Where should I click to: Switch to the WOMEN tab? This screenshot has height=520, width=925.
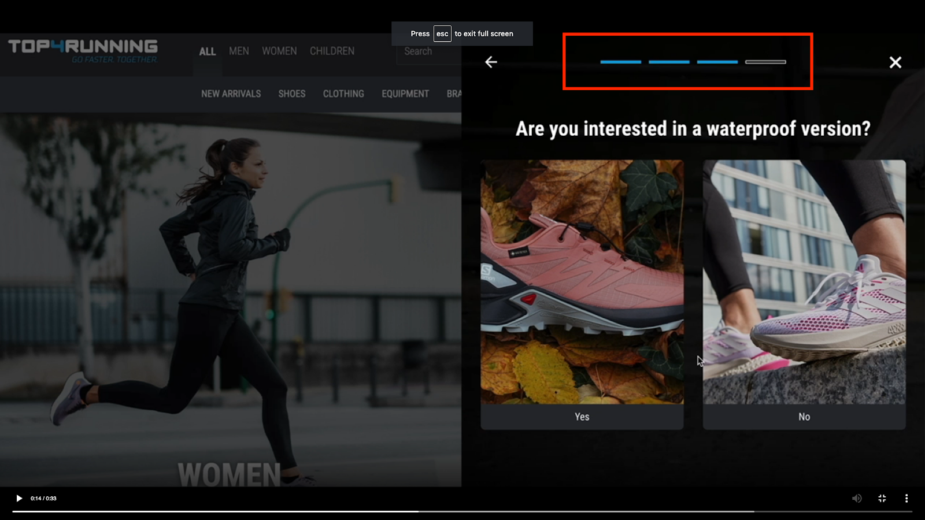point(279,51)
